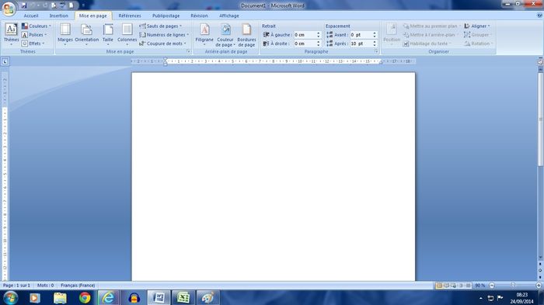The image size is (544, 305).
Task: Click zoom out minus button
Action: (x=492, y=286)
